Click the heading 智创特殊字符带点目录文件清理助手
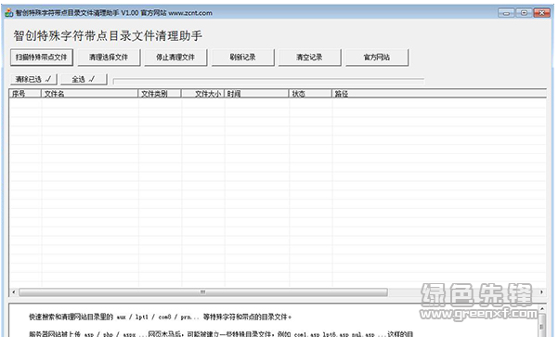Screen dimensions: 558x337 (108, 35)
